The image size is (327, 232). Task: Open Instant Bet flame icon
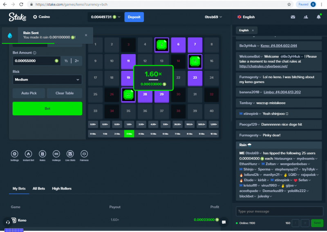click(28, 154)
